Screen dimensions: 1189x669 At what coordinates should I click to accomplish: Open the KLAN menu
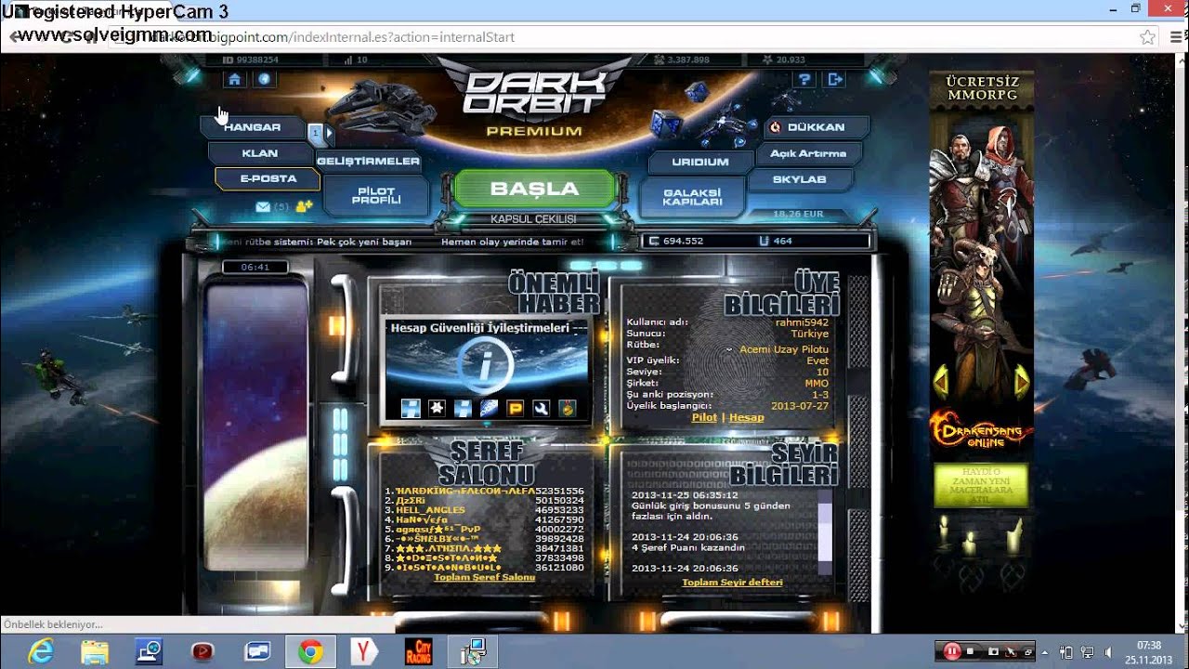260,153
